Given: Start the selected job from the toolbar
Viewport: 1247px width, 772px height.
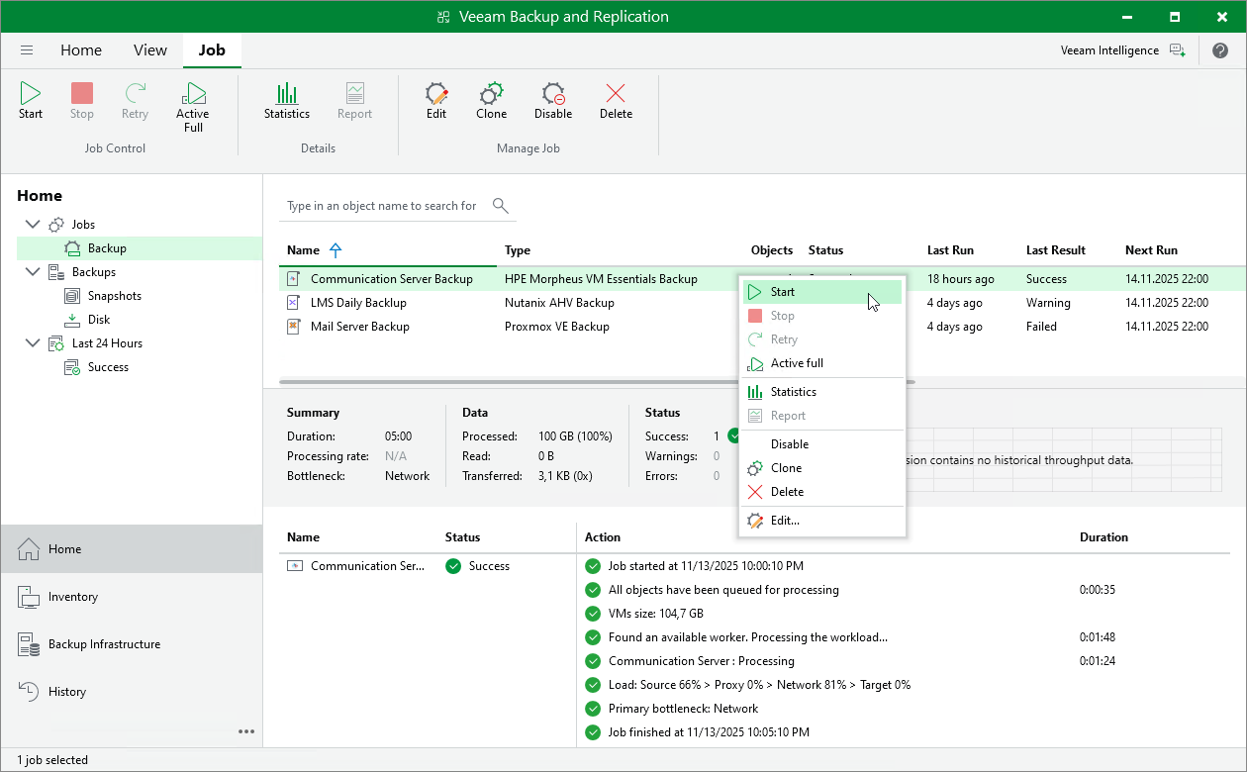Looking at the screenshot, I should pos(30,99).
